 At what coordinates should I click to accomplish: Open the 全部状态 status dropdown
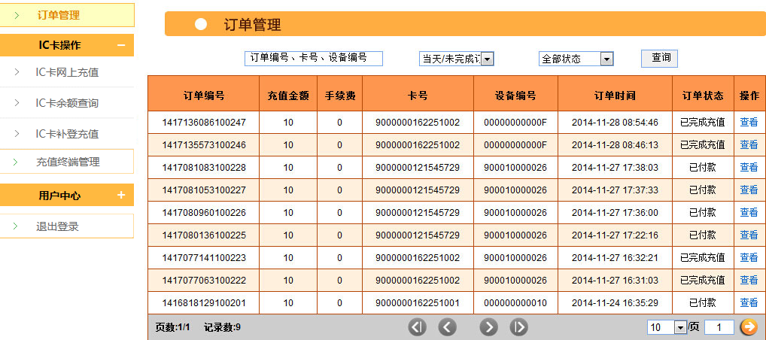pos(606,59)
